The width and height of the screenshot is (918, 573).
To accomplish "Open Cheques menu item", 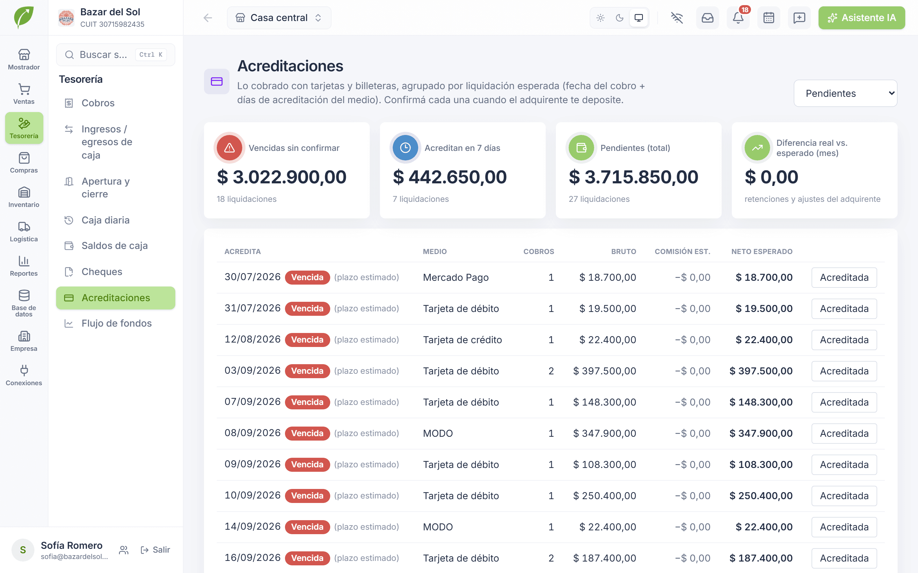I will pos(116,272).
